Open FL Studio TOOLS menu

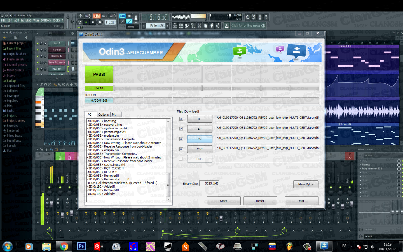click(56, 20)
